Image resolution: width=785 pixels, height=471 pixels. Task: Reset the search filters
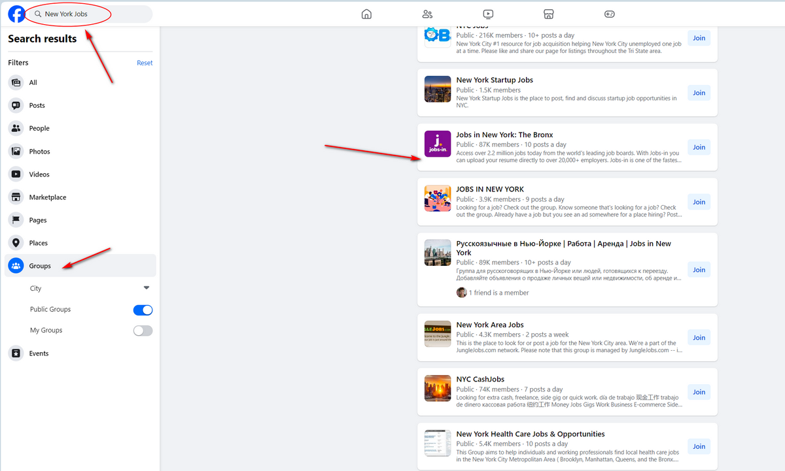[x=145, y=63]
